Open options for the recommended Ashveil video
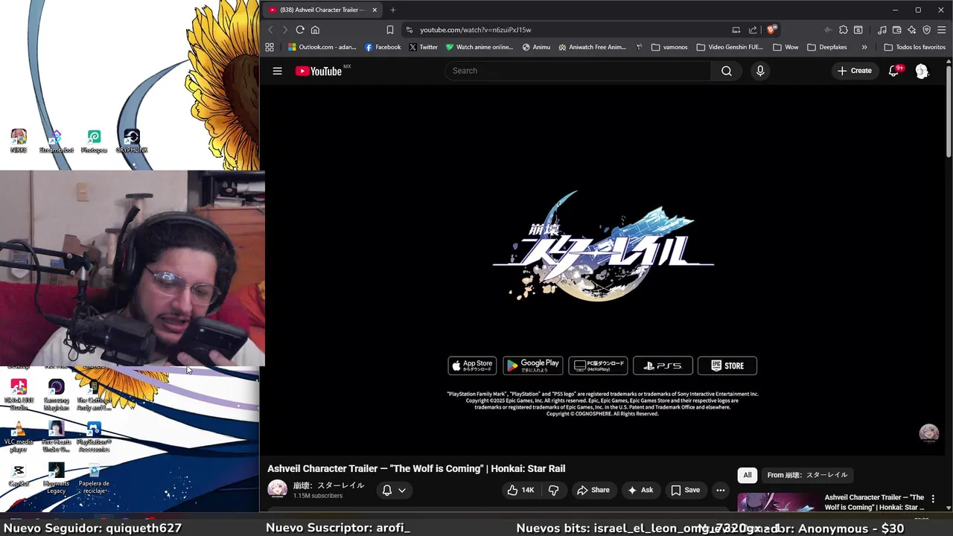Screen dimensions: 953x536 933,499
